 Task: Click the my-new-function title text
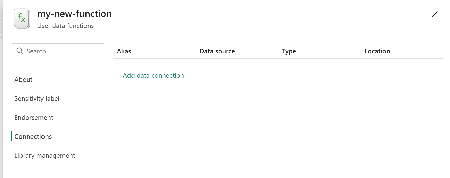pos(74,14)
